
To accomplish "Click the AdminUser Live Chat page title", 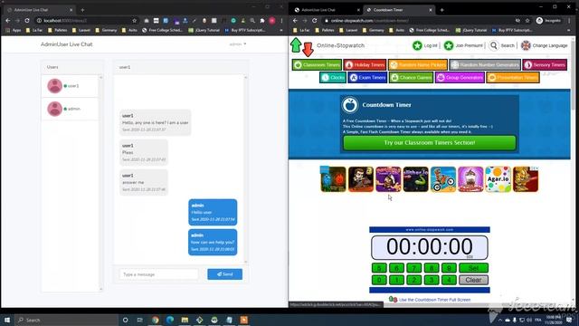I will 66,44.
